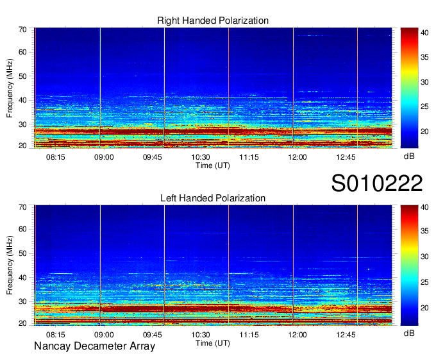Click the Left Handed Polarization title
The width and height of the screenshot is (436, 354).
click(x=213, y=198)
